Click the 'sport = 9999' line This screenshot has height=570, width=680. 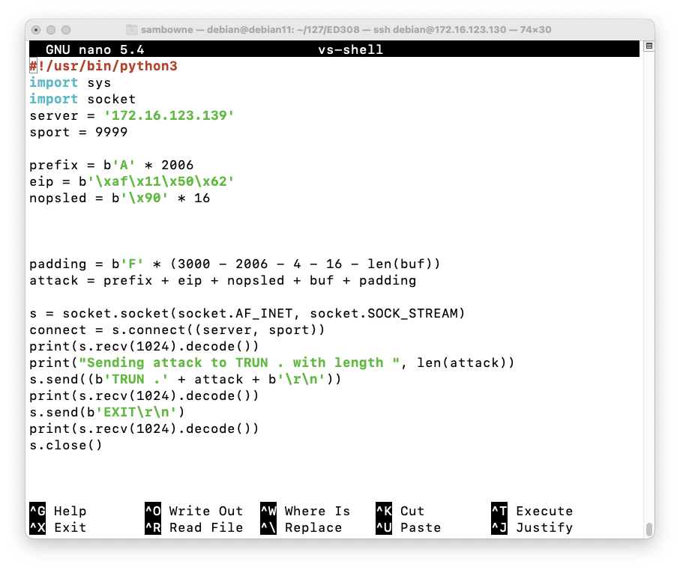pyautogui.click(x=79, y=132)
